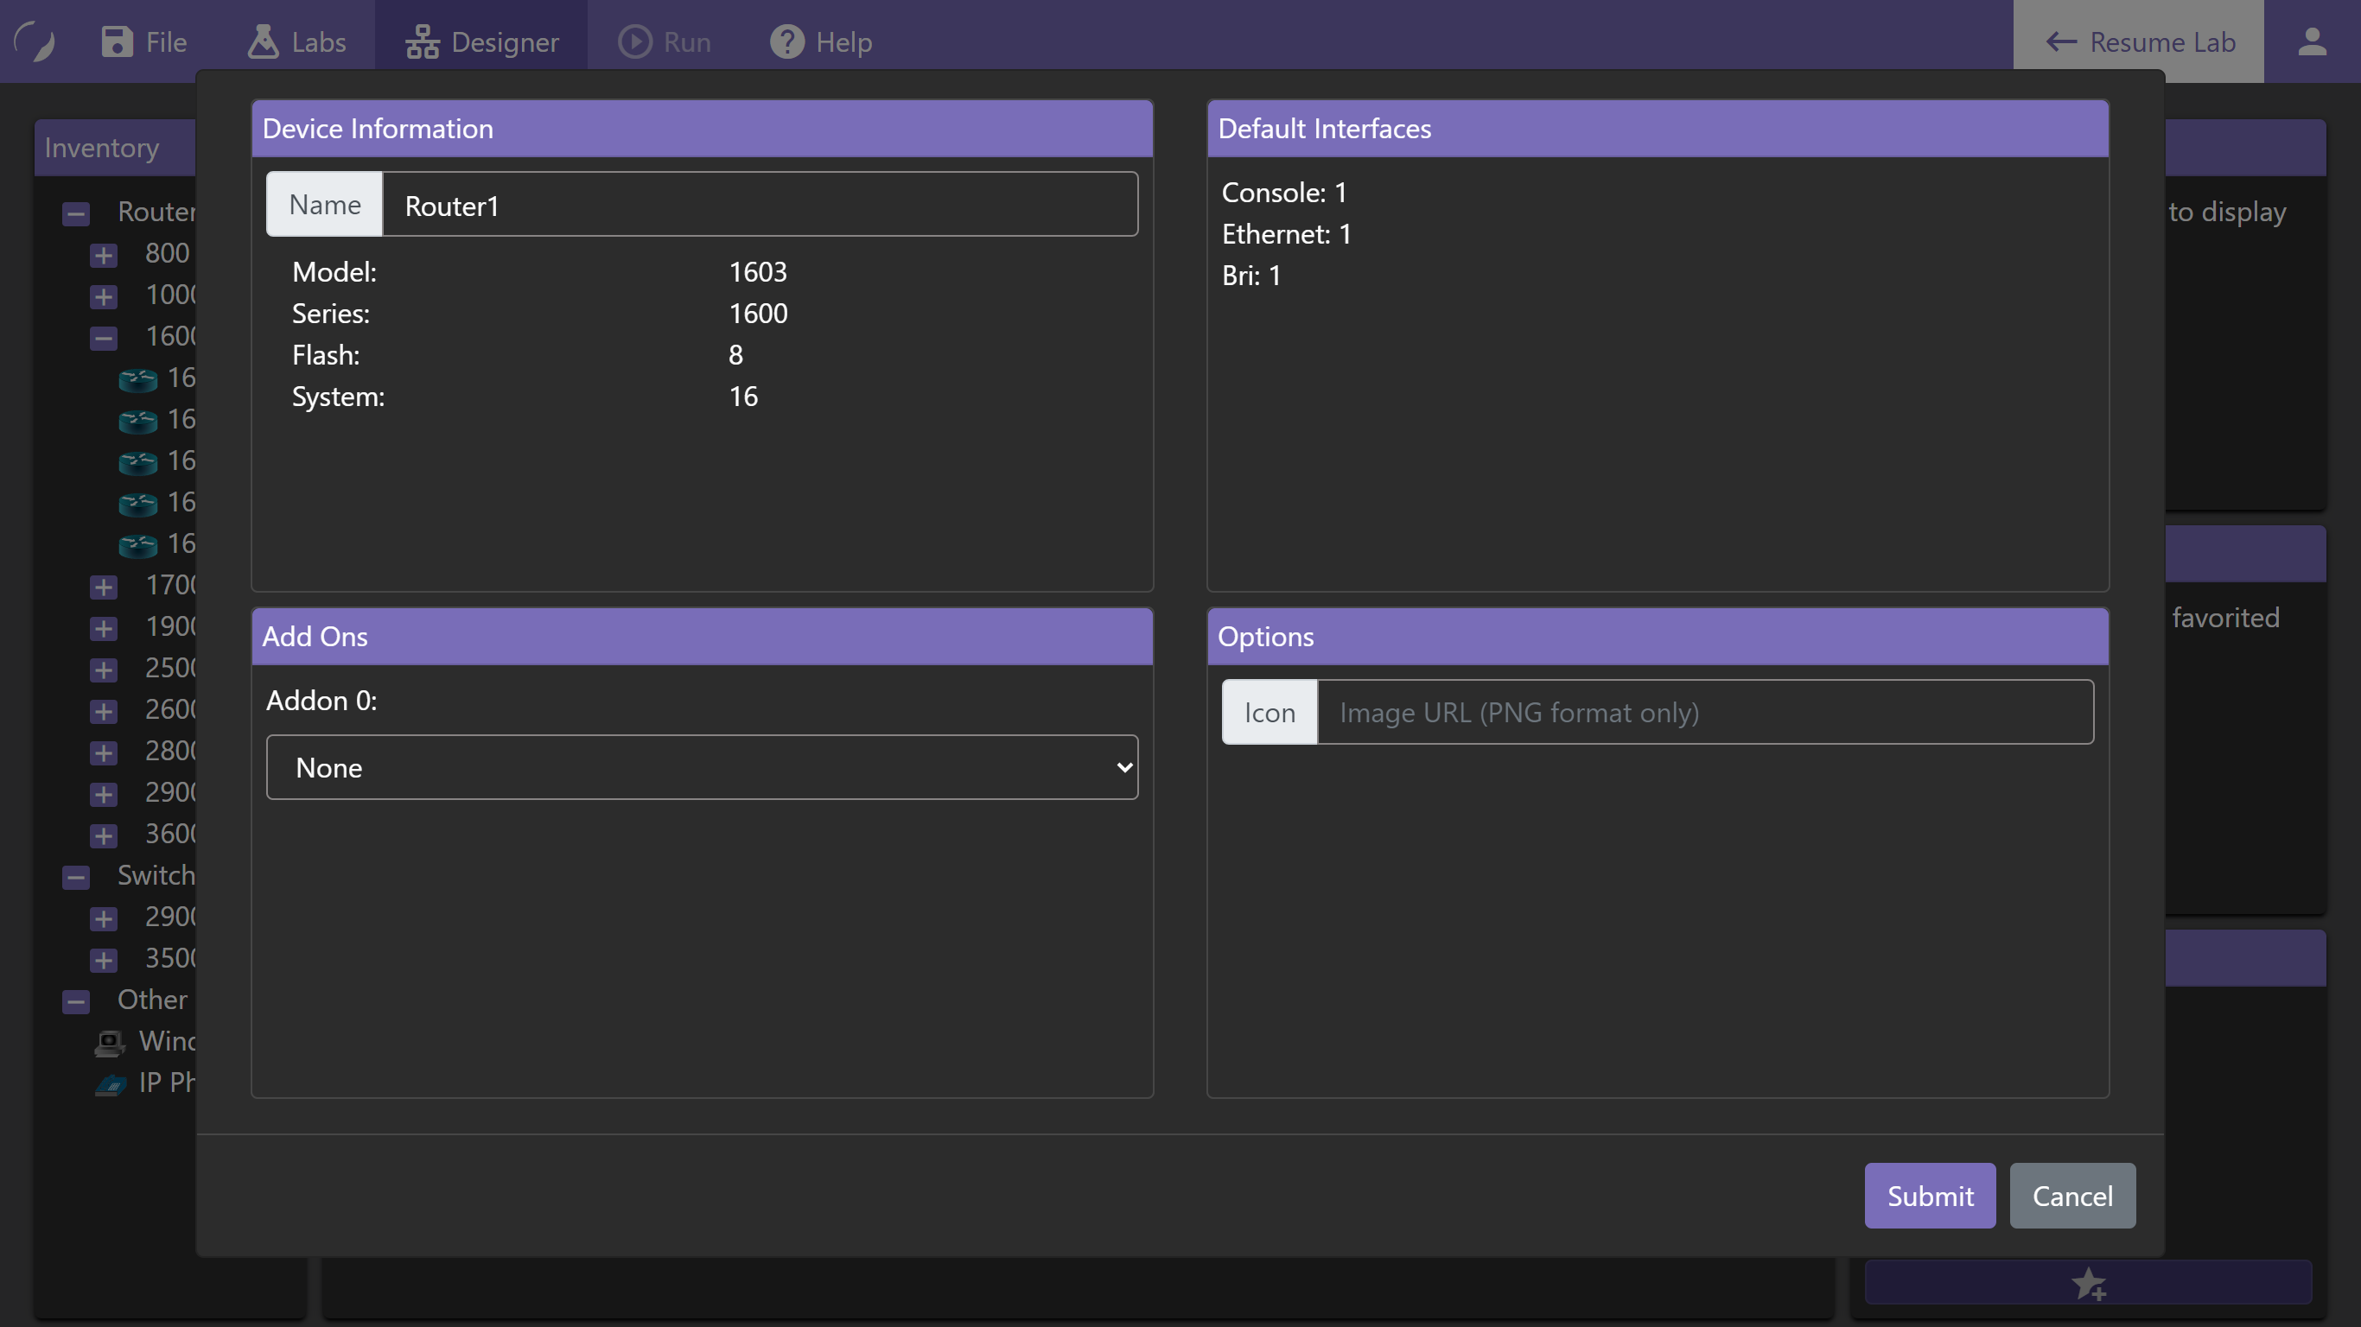Collapse the Other devices category
This screenshot has width=2361, height=1327.
(76, 1000)
